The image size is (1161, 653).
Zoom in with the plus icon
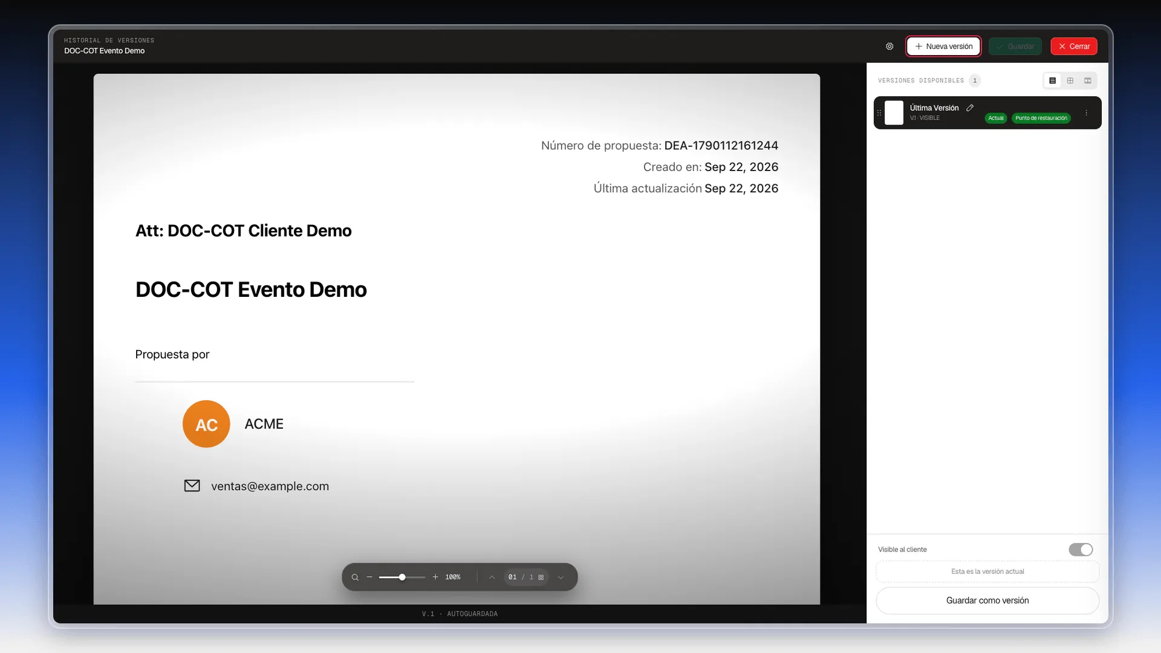coord(435,577)
